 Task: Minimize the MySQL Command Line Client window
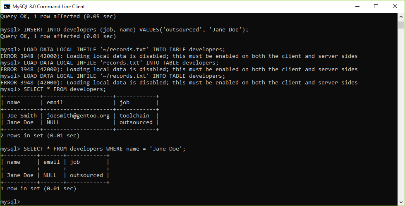point(357,7)
